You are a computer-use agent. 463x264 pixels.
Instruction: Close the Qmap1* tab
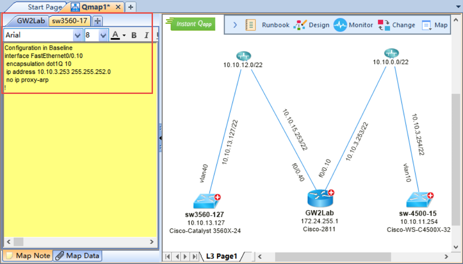(x=118, y=7)
